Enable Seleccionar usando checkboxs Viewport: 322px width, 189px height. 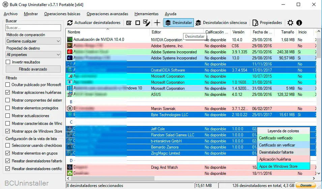(8, 145)
